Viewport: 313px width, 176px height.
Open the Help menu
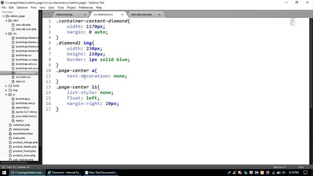point(99,8)
